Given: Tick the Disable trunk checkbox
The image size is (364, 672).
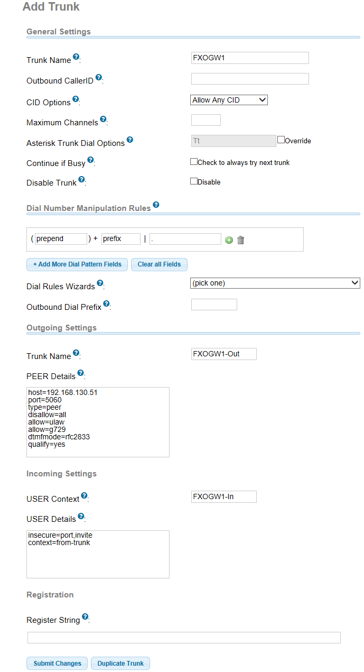Looking at the screenshot, I should tap(194, 181).
